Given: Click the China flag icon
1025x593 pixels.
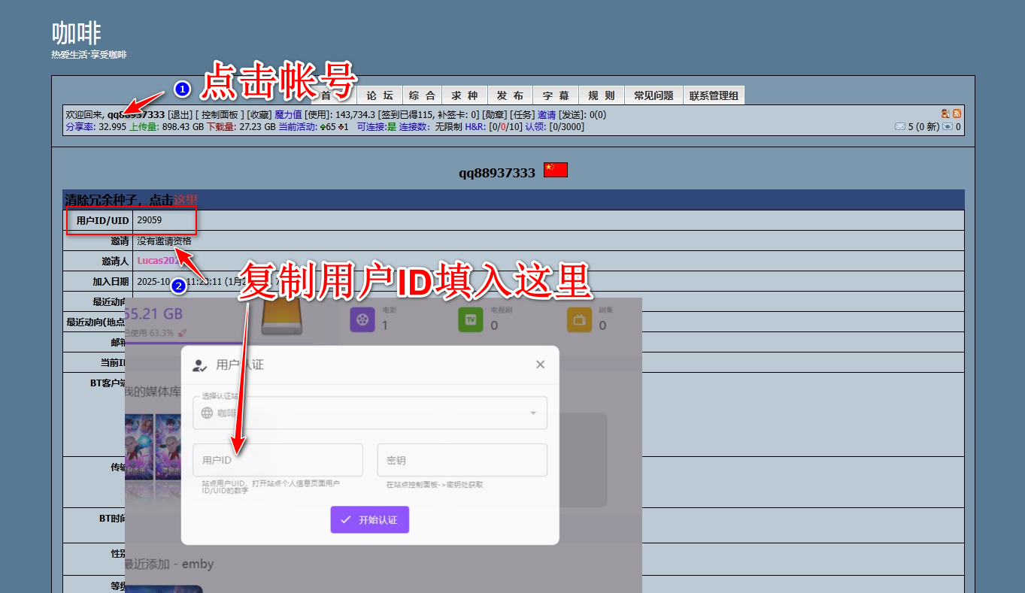Looking at the screenshot, I should (556, 170).
